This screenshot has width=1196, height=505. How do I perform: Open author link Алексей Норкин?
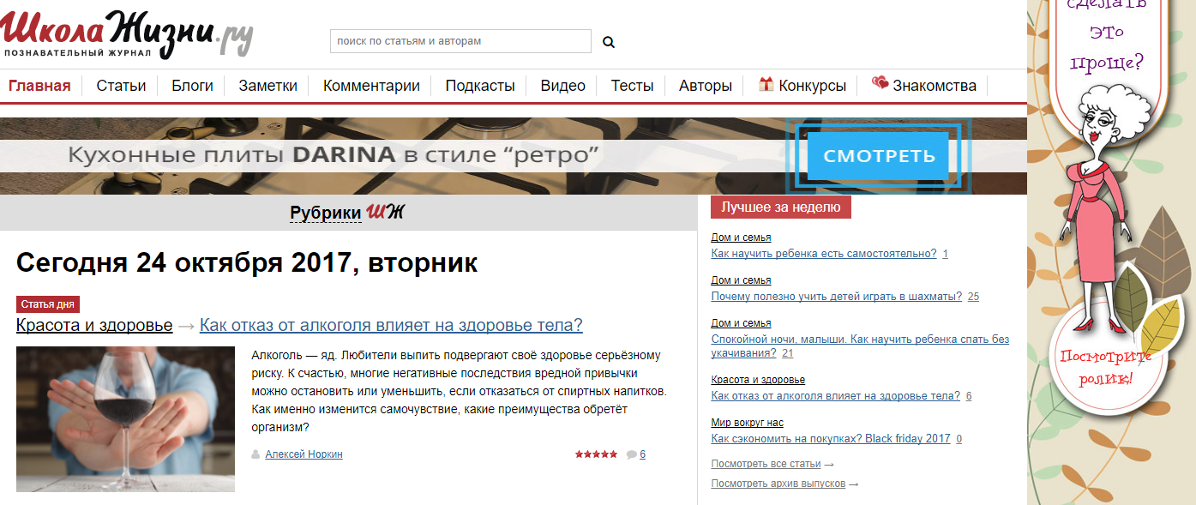pyautogui.click(x=304, y=454)
